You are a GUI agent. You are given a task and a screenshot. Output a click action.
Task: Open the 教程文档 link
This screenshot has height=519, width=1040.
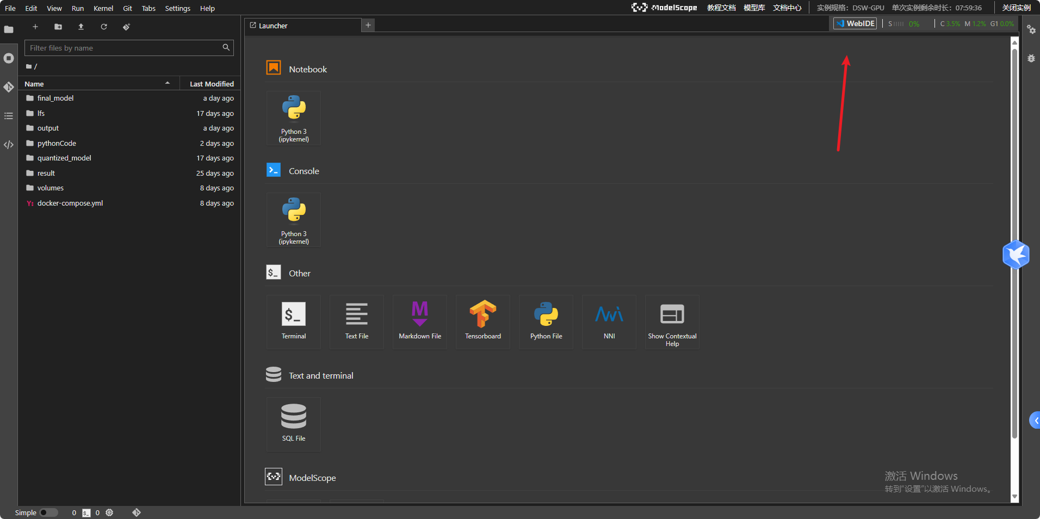[x=721, y=8]
